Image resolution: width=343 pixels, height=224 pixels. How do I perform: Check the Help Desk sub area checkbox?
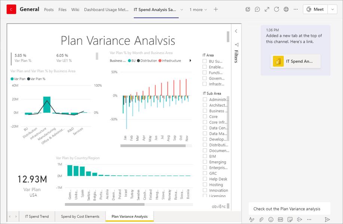[205, 179]
